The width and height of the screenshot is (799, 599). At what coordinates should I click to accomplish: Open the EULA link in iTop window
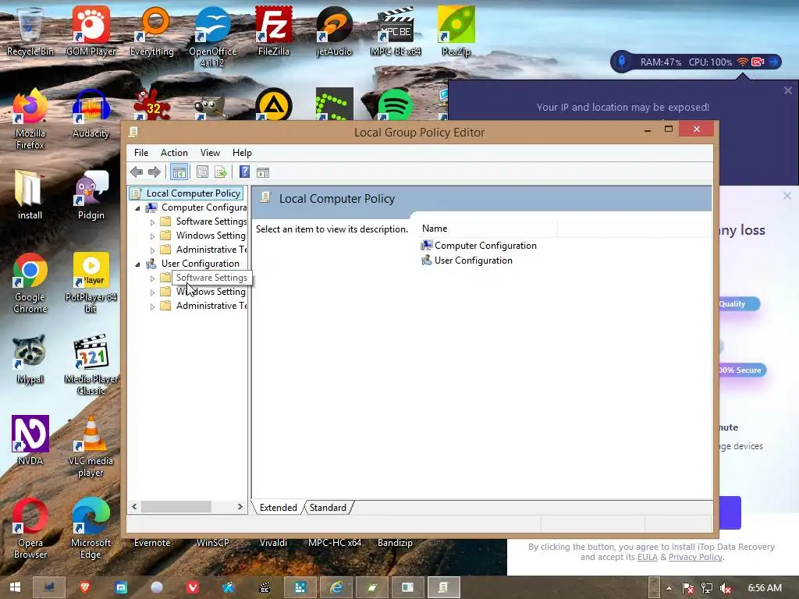(647, 557)
